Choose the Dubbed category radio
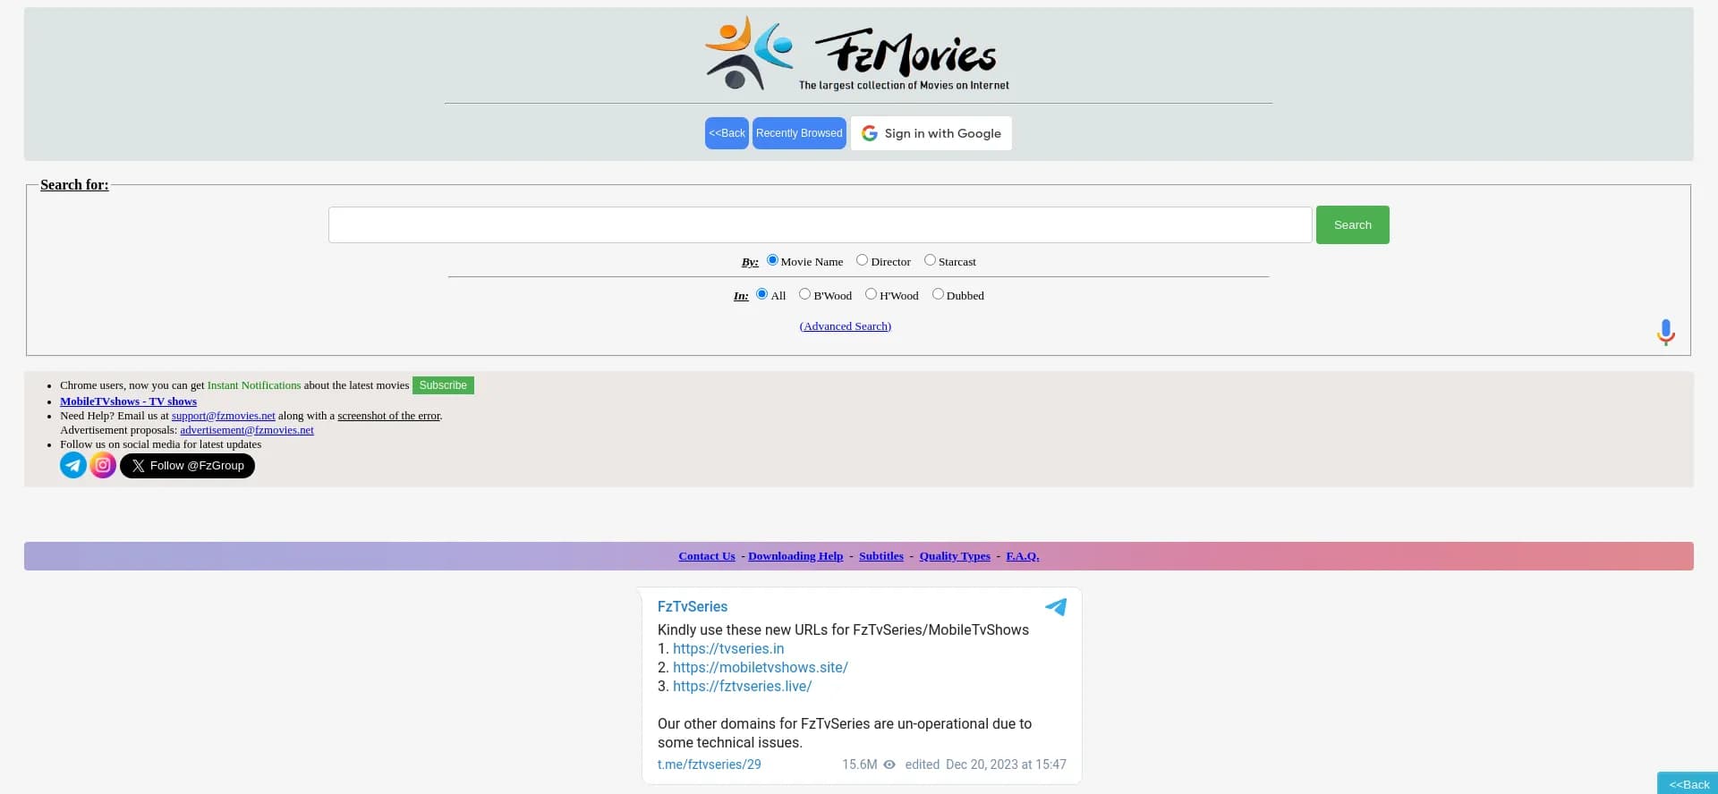Image resolution: width=1718 pixels, height=794 pixels. click(x=938, y=294)
